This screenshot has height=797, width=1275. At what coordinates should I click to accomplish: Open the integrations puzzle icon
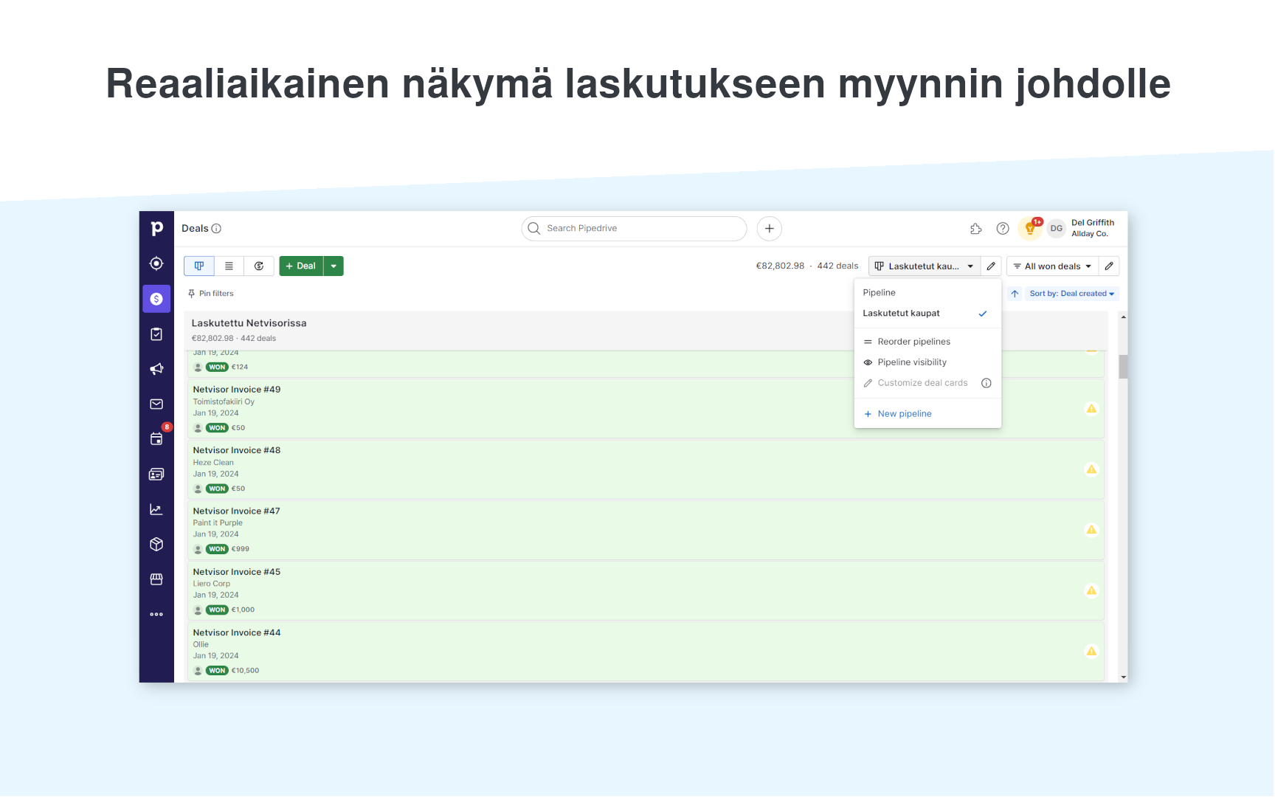(x=976, y=229)
